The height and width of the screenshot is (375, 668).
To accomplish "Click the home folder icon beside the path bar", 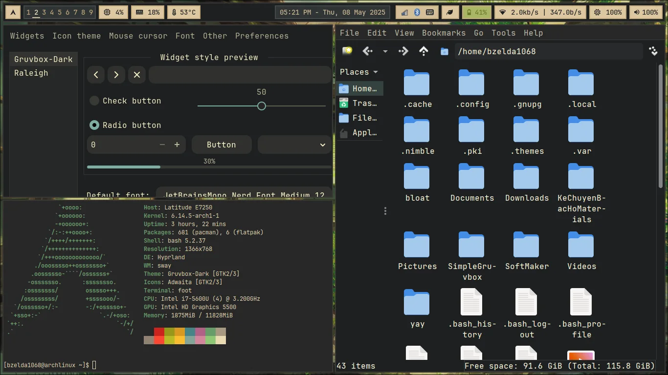I will click(445, 51).
